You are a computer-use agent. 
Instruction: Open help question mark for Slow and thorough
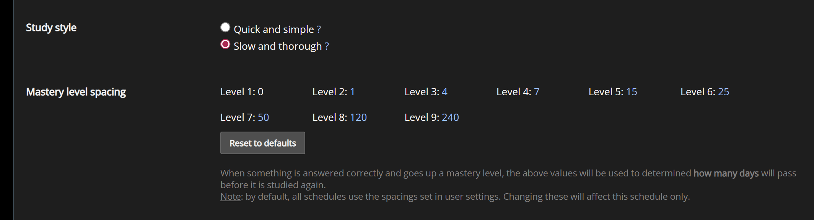(x=327, y=46)
